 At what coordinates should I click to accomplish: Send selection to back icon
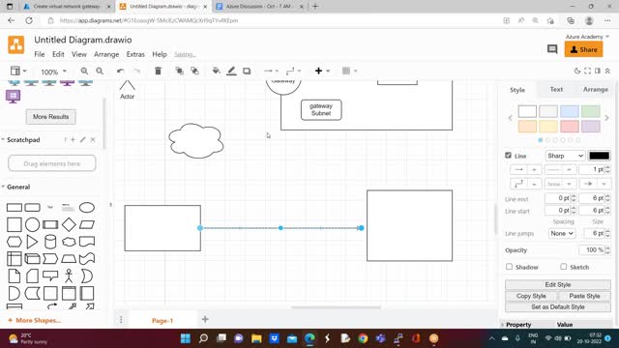click(194, 71)
